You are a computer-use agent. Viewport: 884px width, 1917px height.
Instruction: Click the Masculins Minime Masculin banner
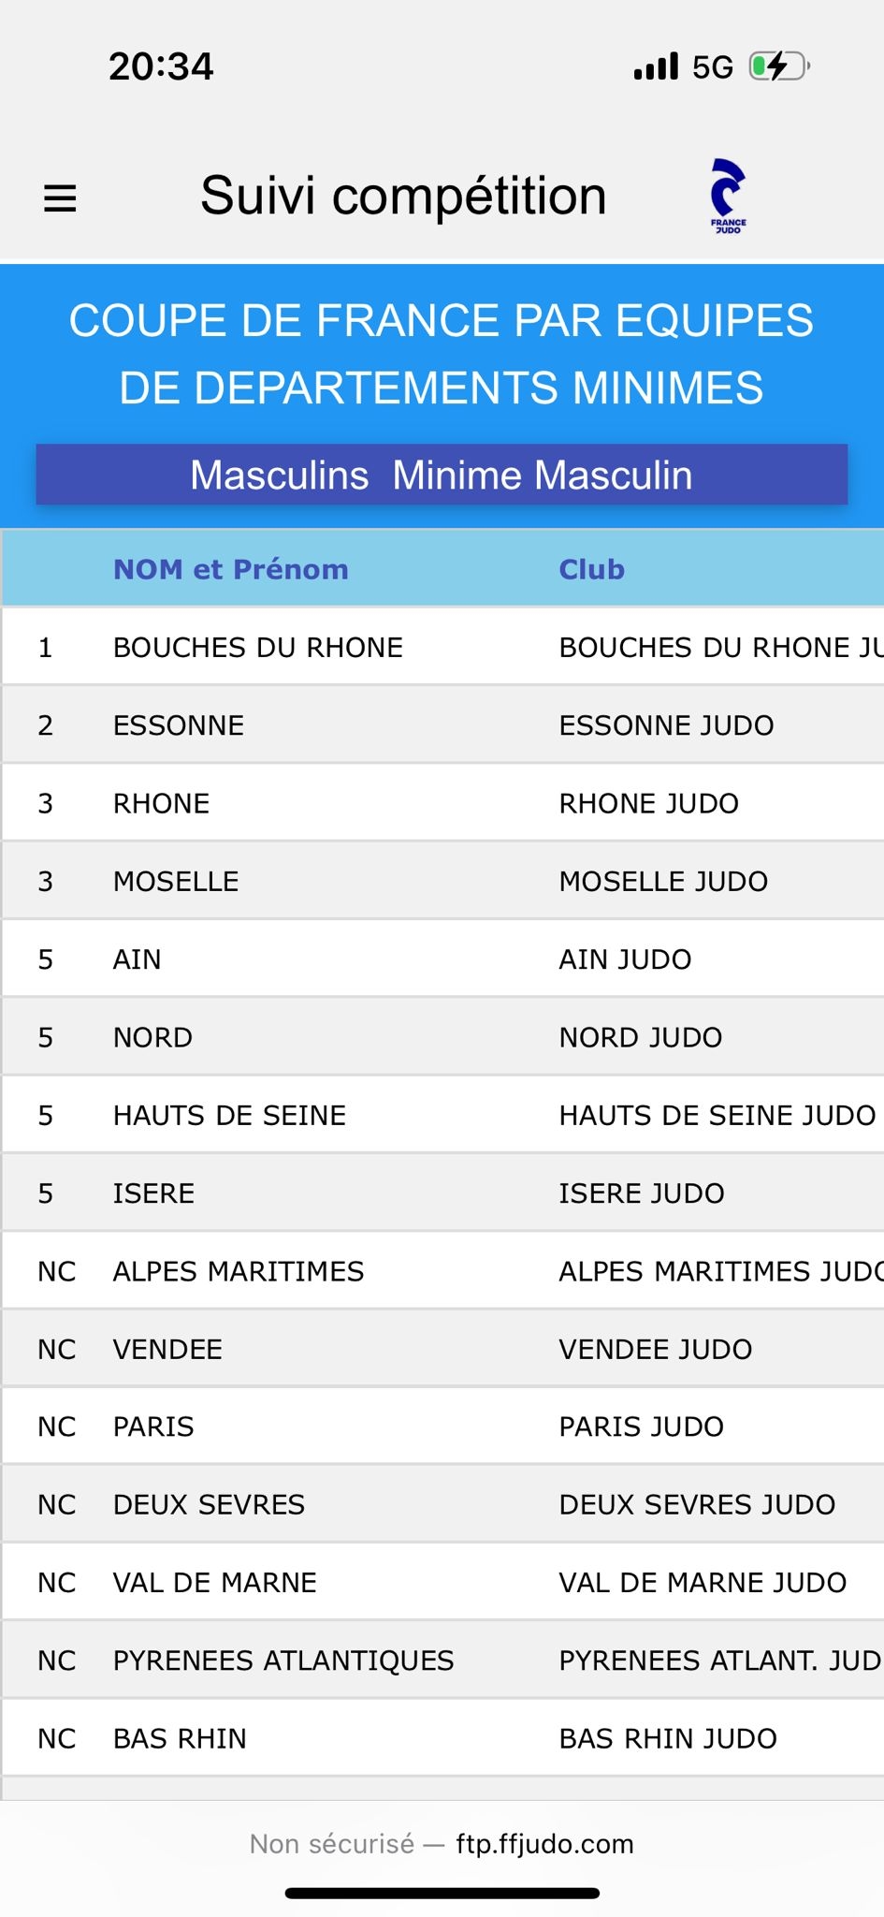[442, 475]
